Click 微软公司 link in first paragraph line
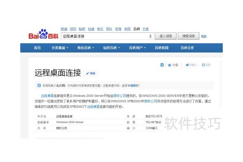 pos(119,96)
